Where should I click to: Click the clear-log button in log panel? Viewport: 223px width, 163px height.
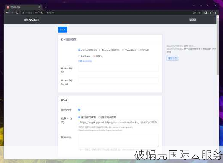172,58
